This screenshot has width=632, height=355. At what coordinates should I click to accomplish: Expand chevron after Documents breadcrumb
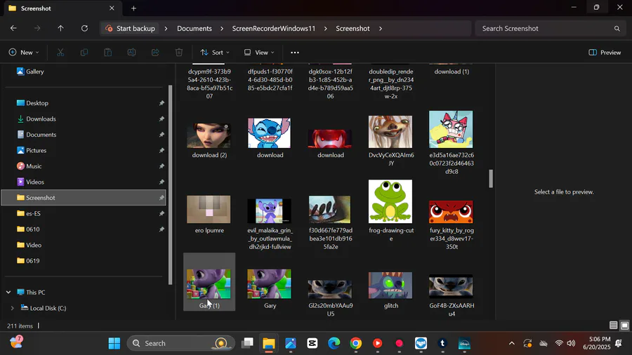tap(222, 29)
